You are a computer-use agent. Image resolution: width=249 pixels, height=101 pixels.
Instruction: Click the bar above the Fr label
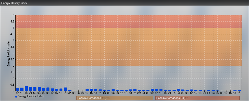(x=209, y=90)
